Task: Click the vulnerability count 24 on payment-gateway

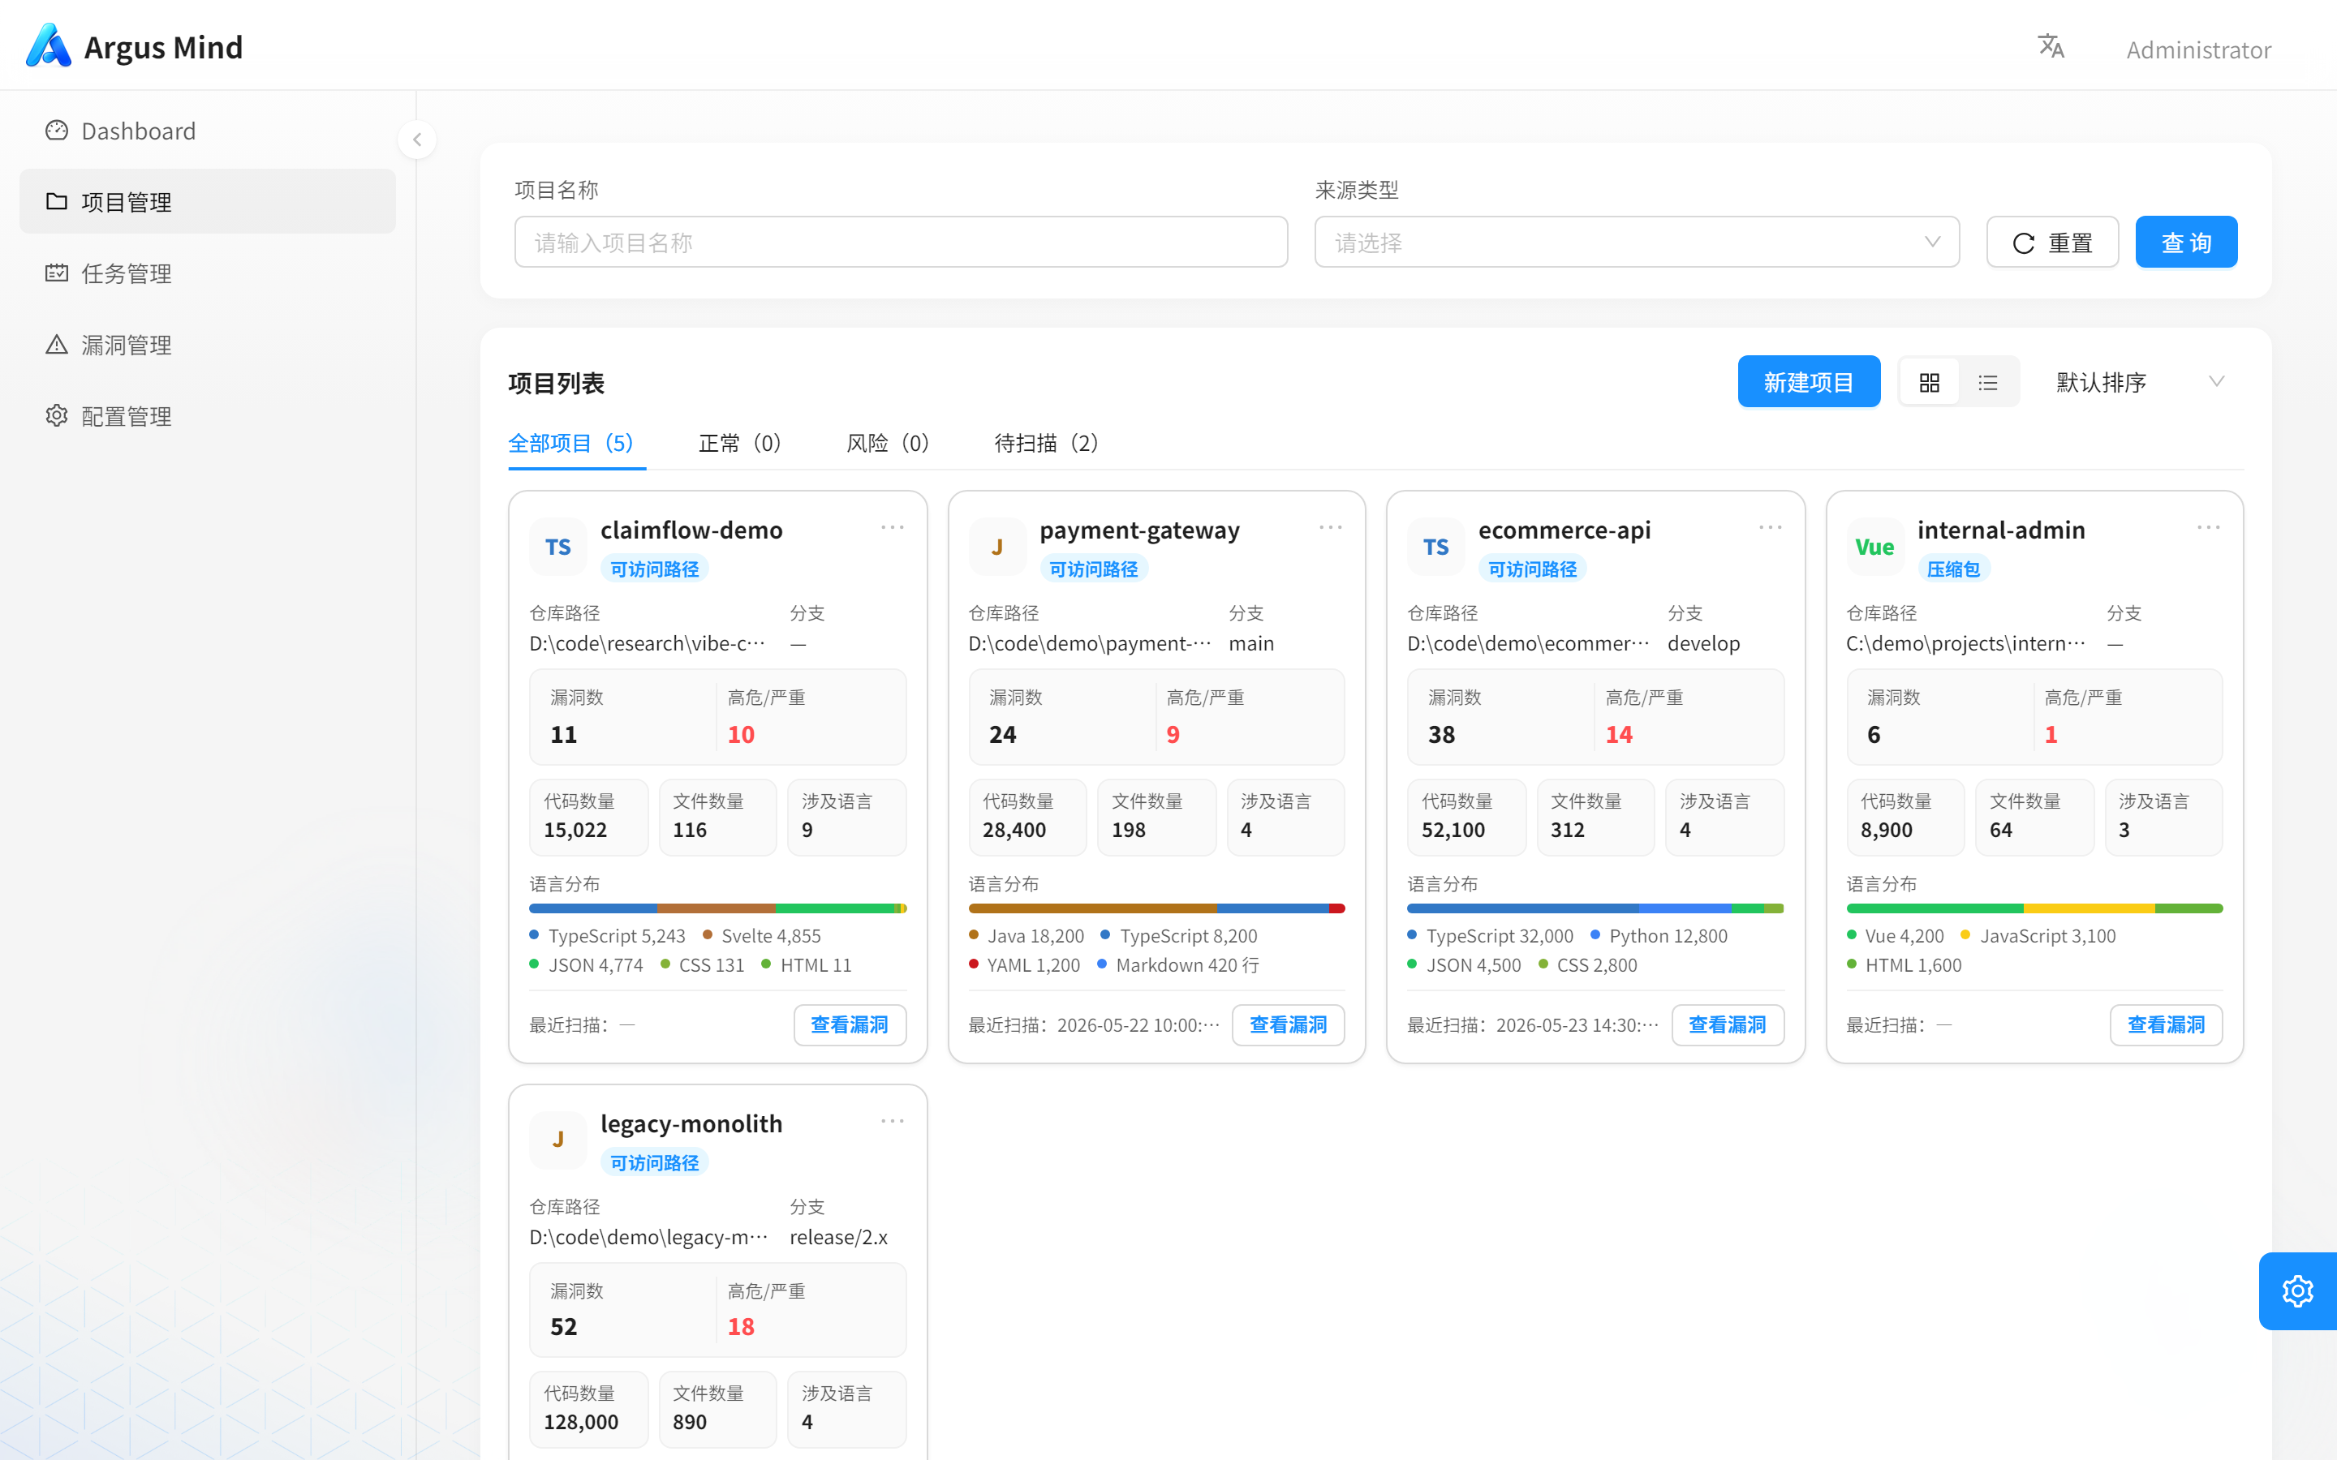Action: pos(1002,735)
